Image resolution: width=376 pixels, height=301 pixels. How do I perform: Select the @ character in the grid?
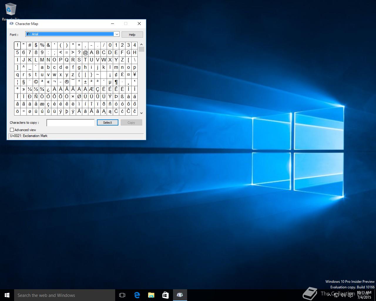coord(85,53)
